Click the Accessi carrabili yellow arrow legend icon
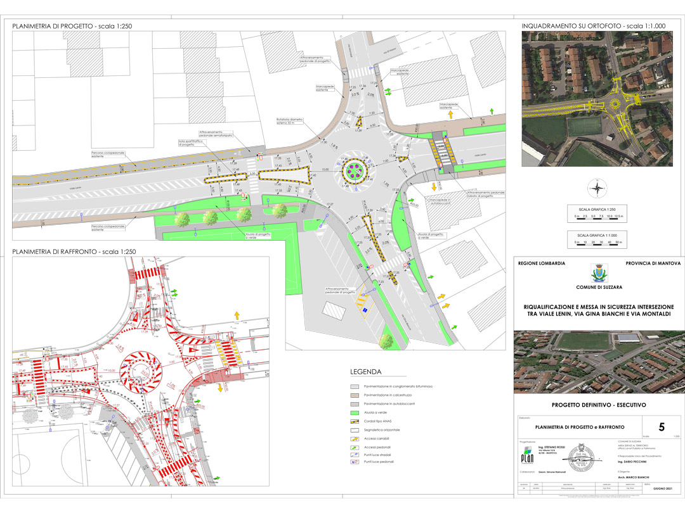The width and height of the screenshot is (685, 513). coord(356,440)
